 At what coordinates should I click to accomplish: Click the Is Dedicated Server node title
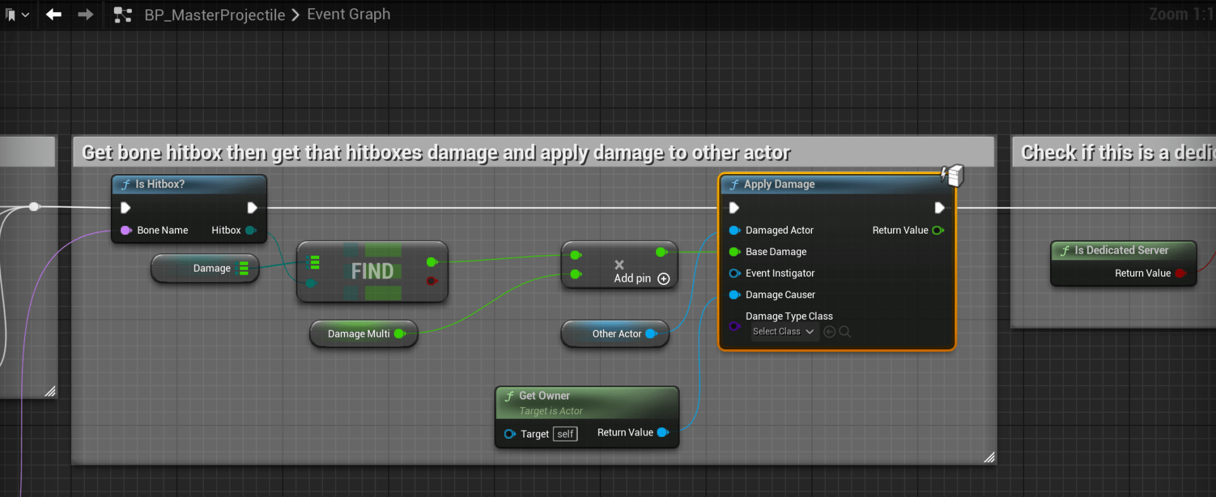pos(1121,250)
